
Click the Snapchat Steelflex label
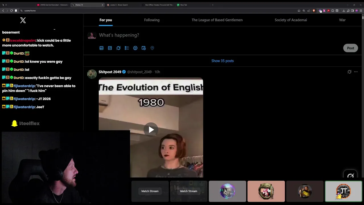click(25, 123)
